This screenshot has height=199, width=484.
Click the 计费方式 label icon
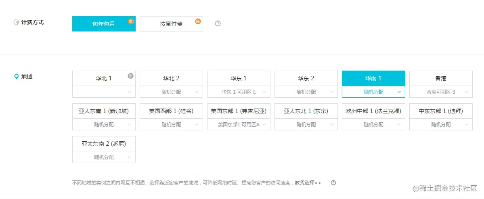tap(17, 23)
